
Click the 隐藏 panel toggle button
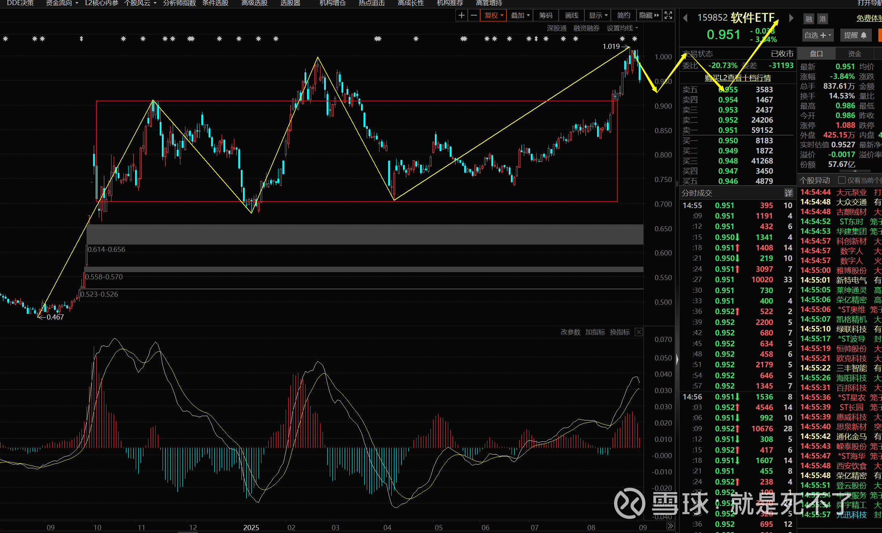click(649, 15)
